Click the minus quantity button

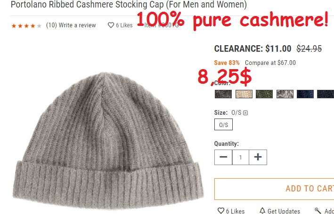223,157
